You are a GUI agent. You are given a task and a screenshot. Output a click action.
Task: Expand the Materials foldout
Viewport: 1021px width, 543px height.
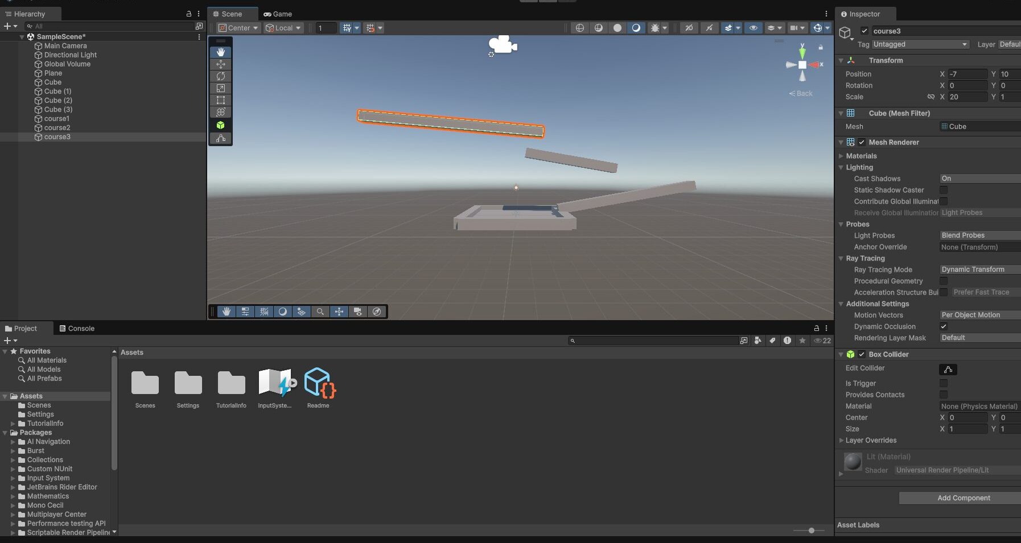[x=841, y=156]
